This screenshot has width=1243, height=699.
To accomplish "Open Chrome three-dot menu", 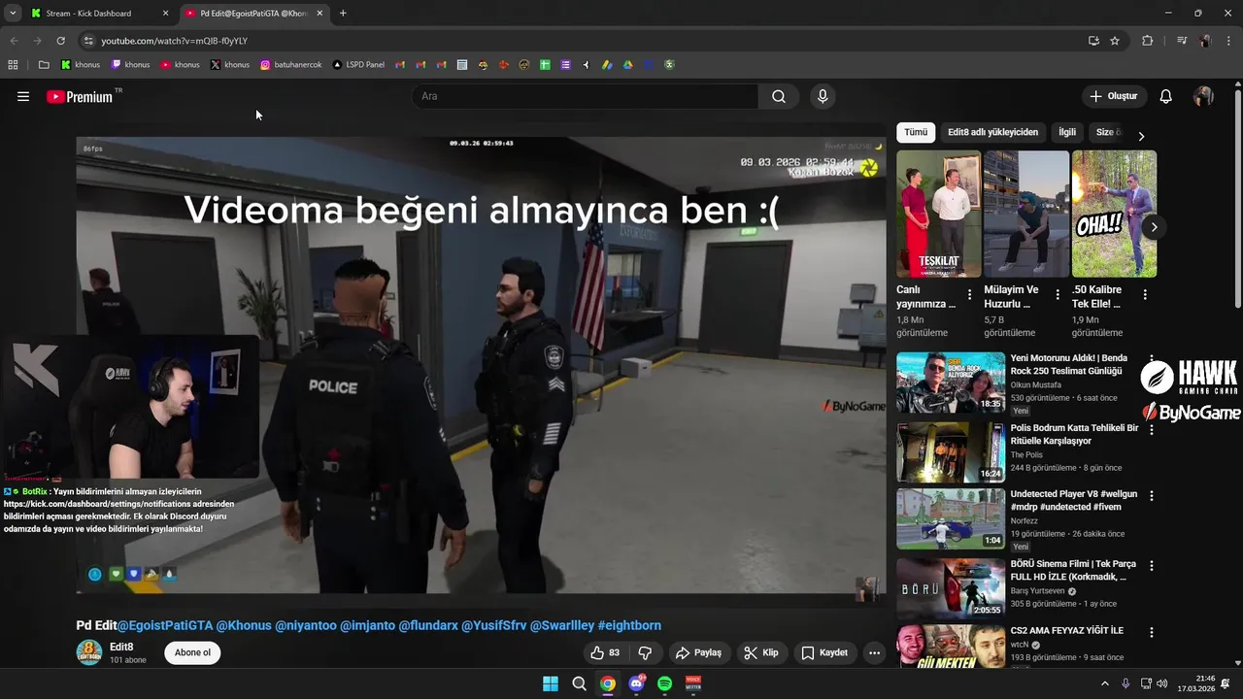I will 1227,41.
